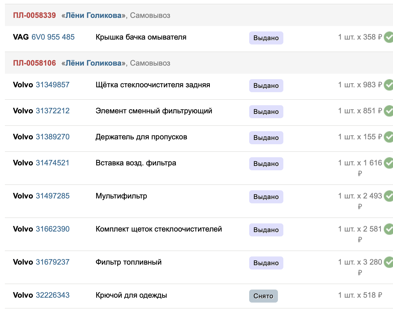Image resolution: width=393 pixels, height=321 pixels.
Task: Open Volvo part 31679237 link
Action: 53,262
